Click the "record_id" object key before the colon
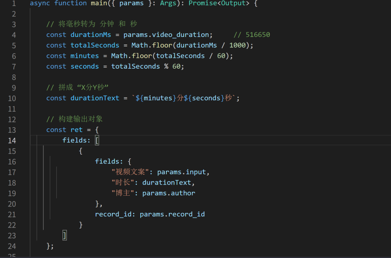 [x=113, y=214]
